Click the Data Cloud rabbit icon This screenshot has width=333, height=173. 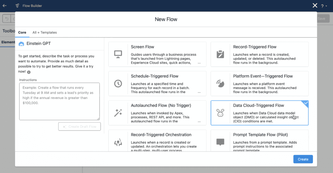tap(220, 113)
